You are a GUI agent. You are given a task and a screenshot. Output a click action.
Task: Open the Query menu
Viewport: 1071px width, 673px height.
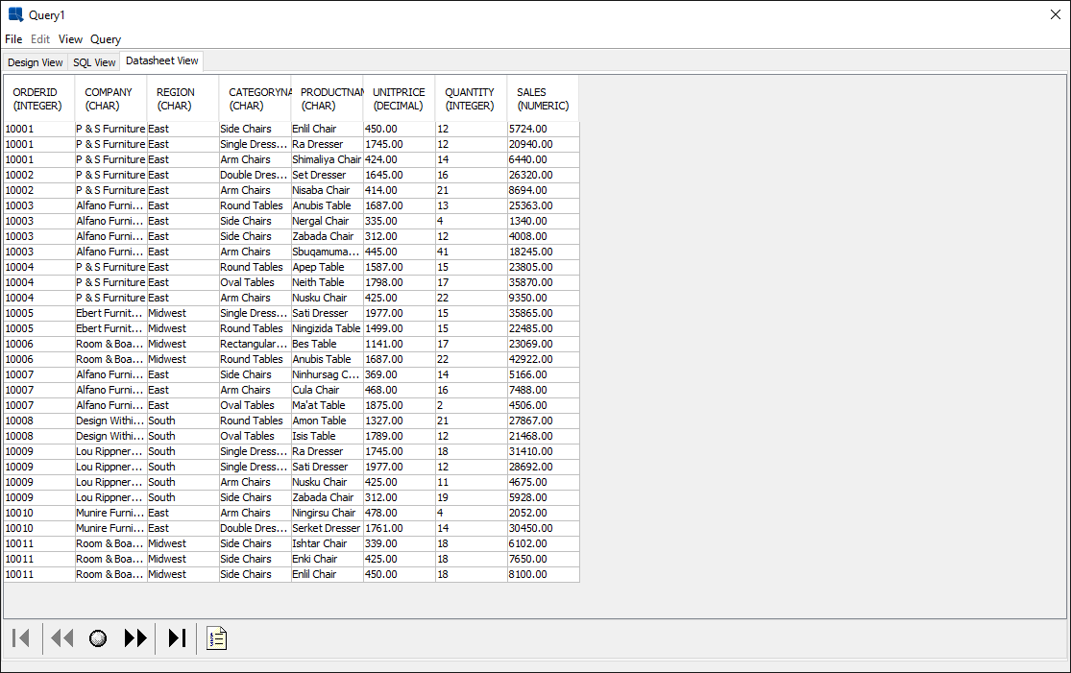pyautogui.click(x=106, y=39)
